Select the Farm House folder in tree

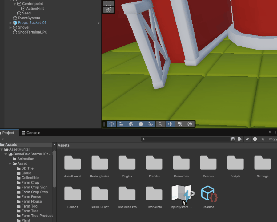(x=31, y=201)
